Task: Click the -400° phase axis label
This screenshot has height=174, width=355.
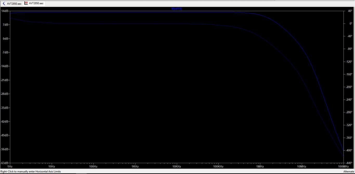Action: [349, 150]
